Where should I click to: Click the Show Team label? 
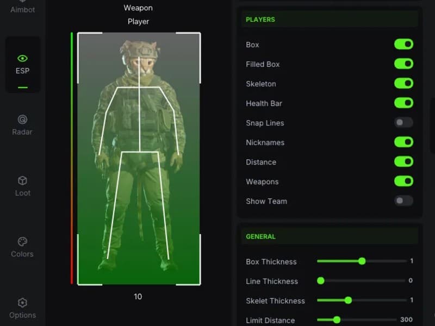point(266,201)
